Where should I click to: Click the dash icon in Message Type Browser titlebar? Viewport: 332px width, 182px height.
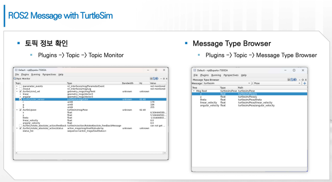(300, 80)
